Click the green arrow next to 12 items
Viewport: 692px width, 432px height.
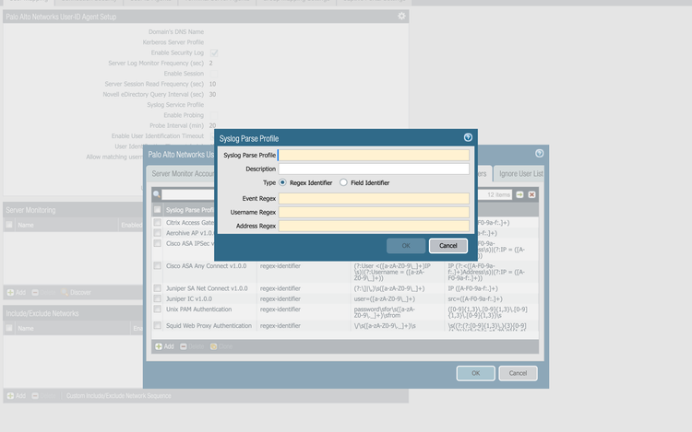point(519,194)
